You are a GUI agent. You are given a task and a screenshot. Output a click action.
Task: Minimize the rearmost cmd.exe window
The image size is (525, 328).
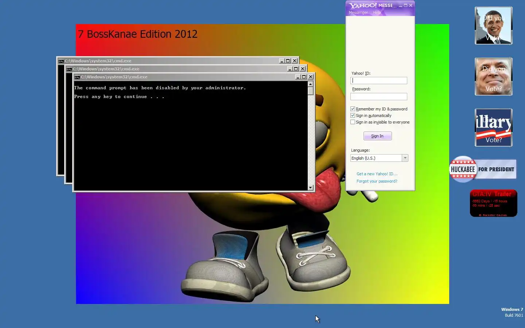pyautogui.click(x=281, y=61)
